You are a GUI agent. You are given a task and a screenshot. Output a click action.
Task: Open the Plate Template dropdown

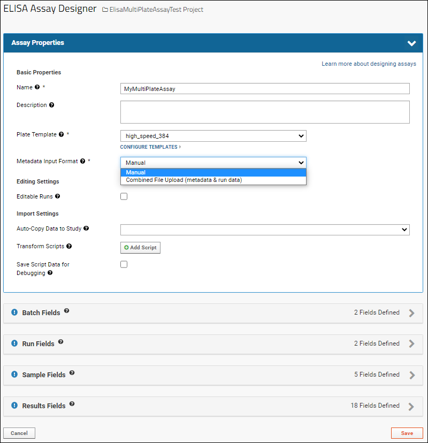tap(213, 136)
